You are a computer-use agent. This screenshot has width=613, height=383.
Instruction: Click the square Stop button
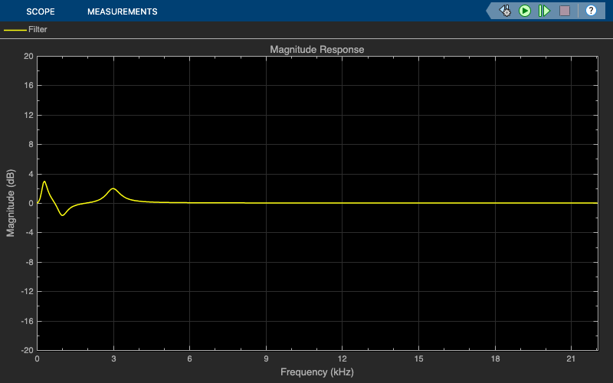(x=565, y=11)
